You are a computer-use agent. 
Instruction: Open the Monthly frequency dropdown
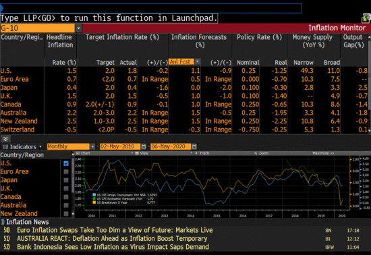[92, 146]
